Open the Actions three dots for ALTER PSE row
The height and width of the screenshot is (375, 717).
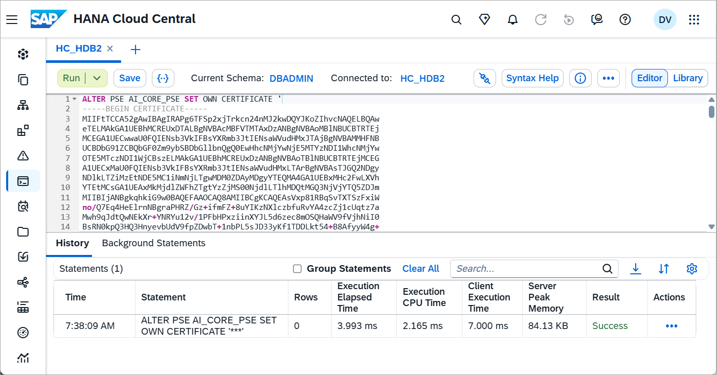point(671,326)
